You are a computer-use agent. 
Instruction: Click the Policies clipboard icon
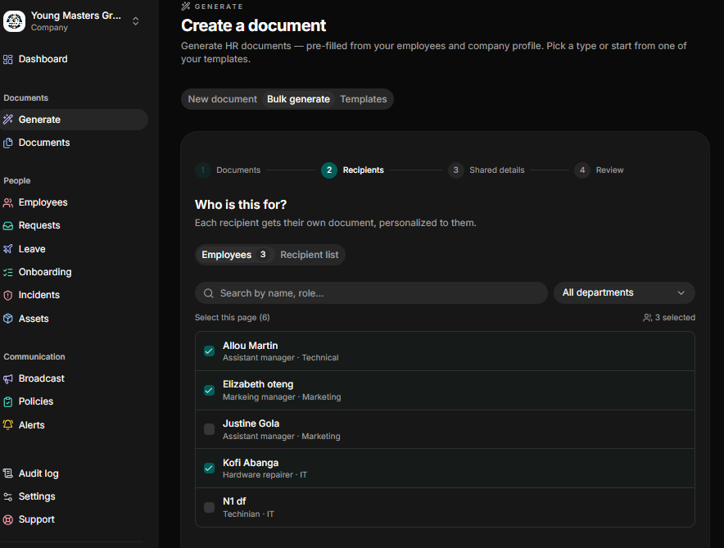(x=8, y=401)
